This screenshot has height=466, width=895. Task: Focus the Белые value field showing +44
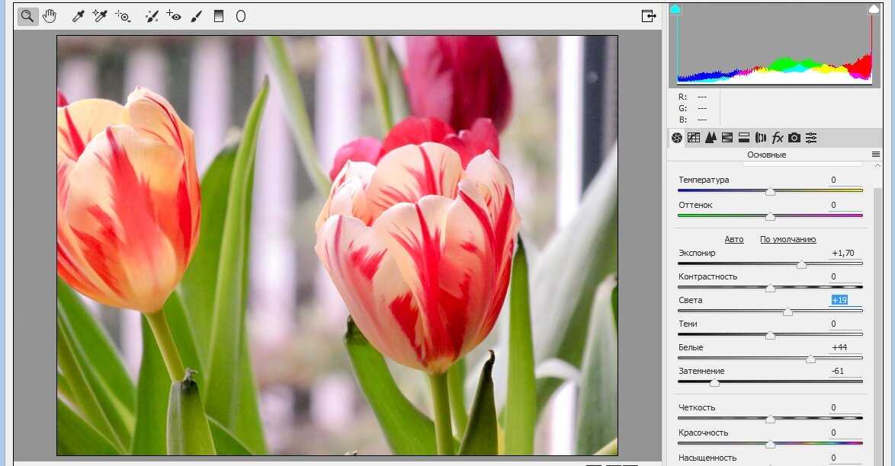tap(845, 347)
